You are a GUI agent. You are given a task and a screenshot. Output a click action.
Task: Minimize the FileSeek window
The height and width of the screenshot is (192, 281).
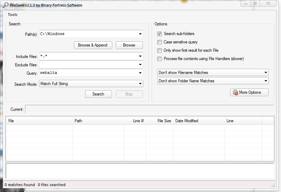[x=246, y=3]
